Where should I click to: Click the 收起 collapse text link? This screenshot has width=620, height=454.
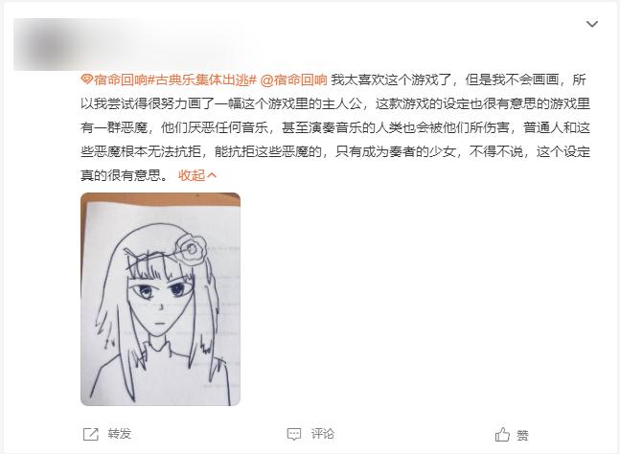192,174
